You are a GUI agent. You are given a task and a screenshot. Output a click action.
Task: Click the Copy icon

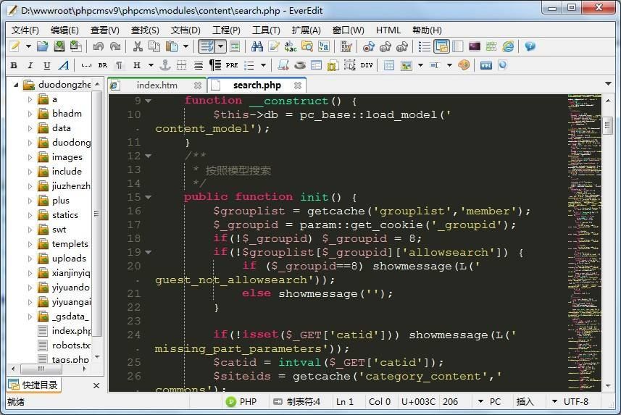click(x=154, y=47)
